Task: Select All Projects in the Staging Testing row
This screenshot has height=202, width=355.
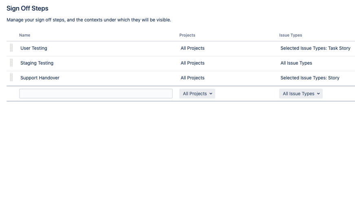Action: coord(192,63)
